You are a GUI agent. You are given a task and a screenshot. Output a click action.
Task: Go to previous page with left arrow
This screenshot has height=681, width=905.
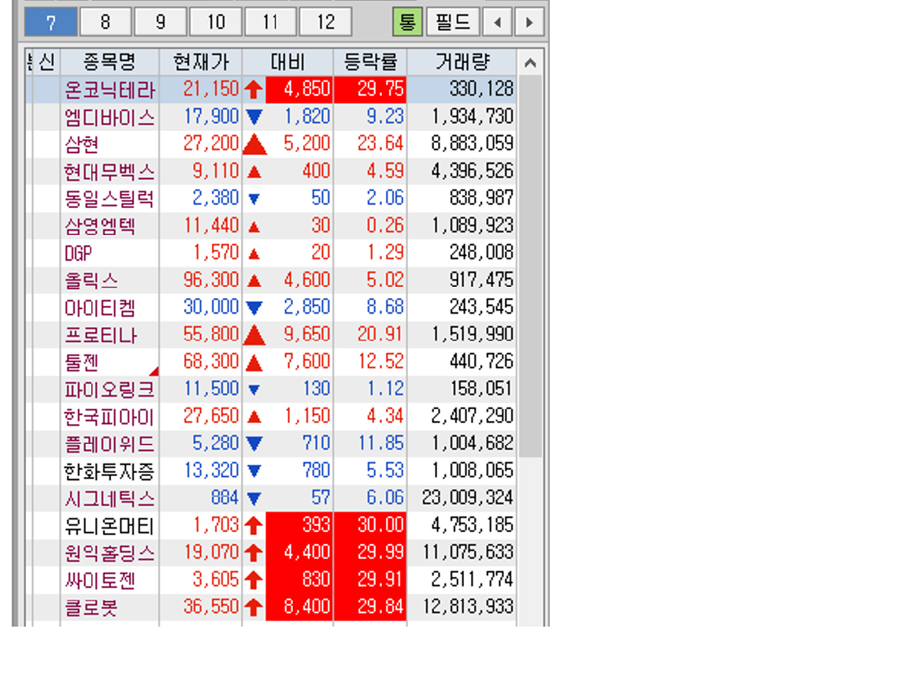pyautogui.click(x=498, y=23)
